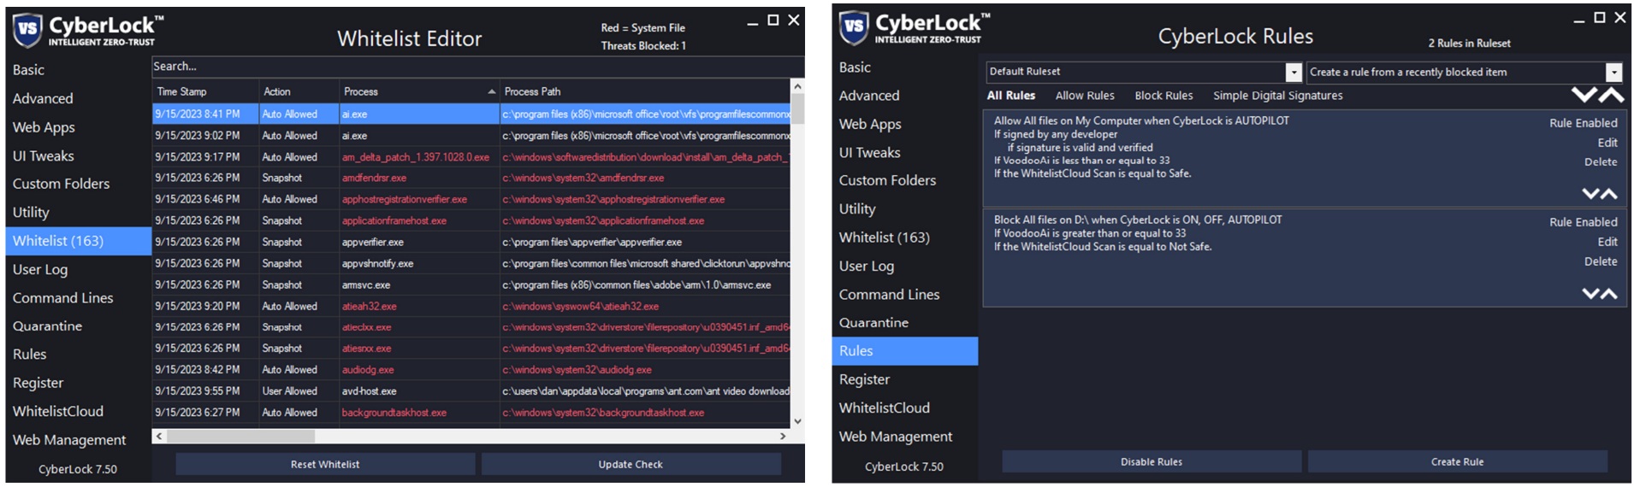Toggle Rule Enabled on Block All files rule
Screen dimensions: 1634x487
[1583, 222]
